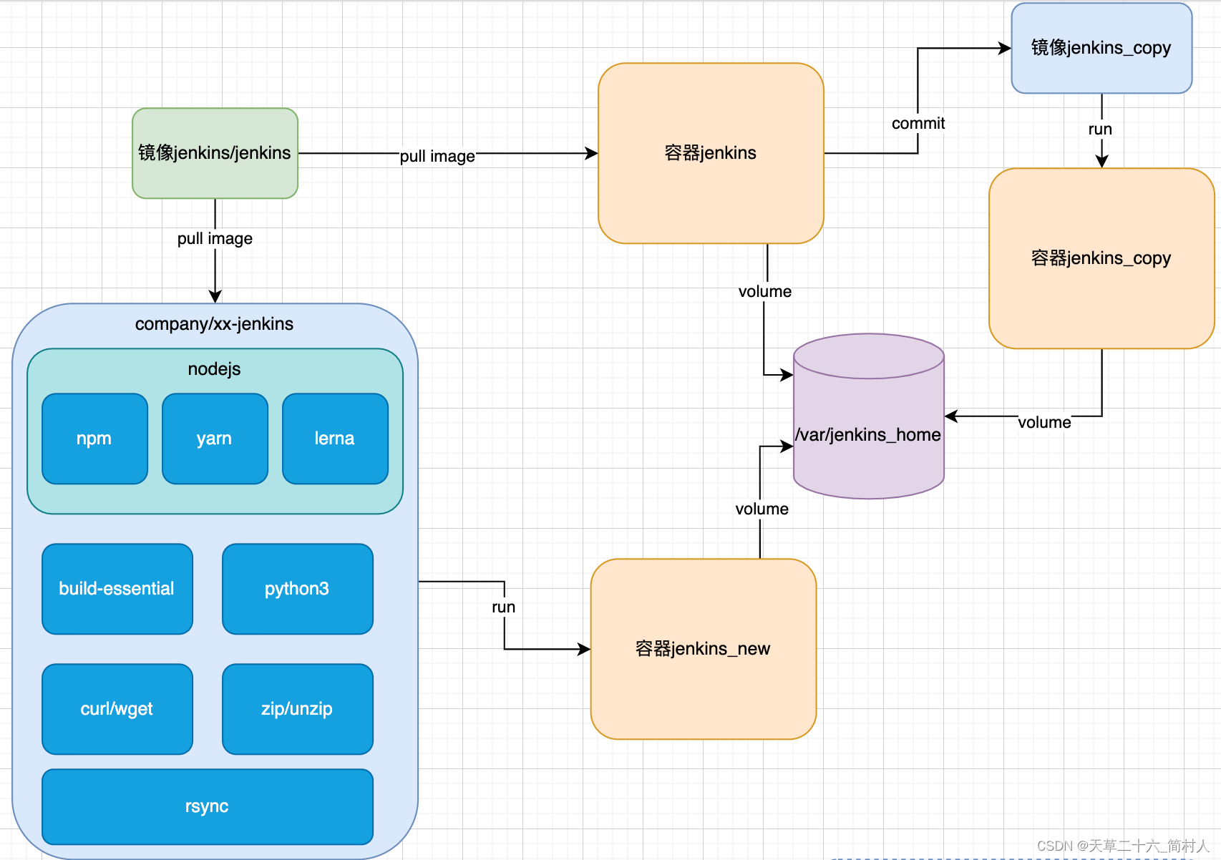The image size is (1221, 860).
Task: Click the 'commit' connector label
Action: click(918, 124)
